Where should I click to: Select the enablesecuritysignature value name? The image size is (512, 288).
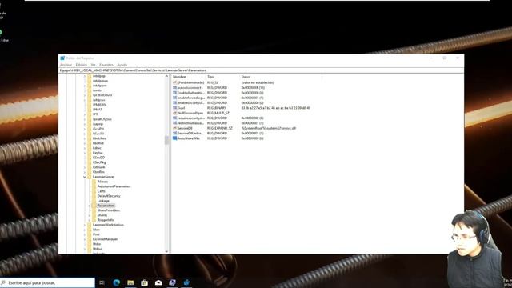pos(191,103)
